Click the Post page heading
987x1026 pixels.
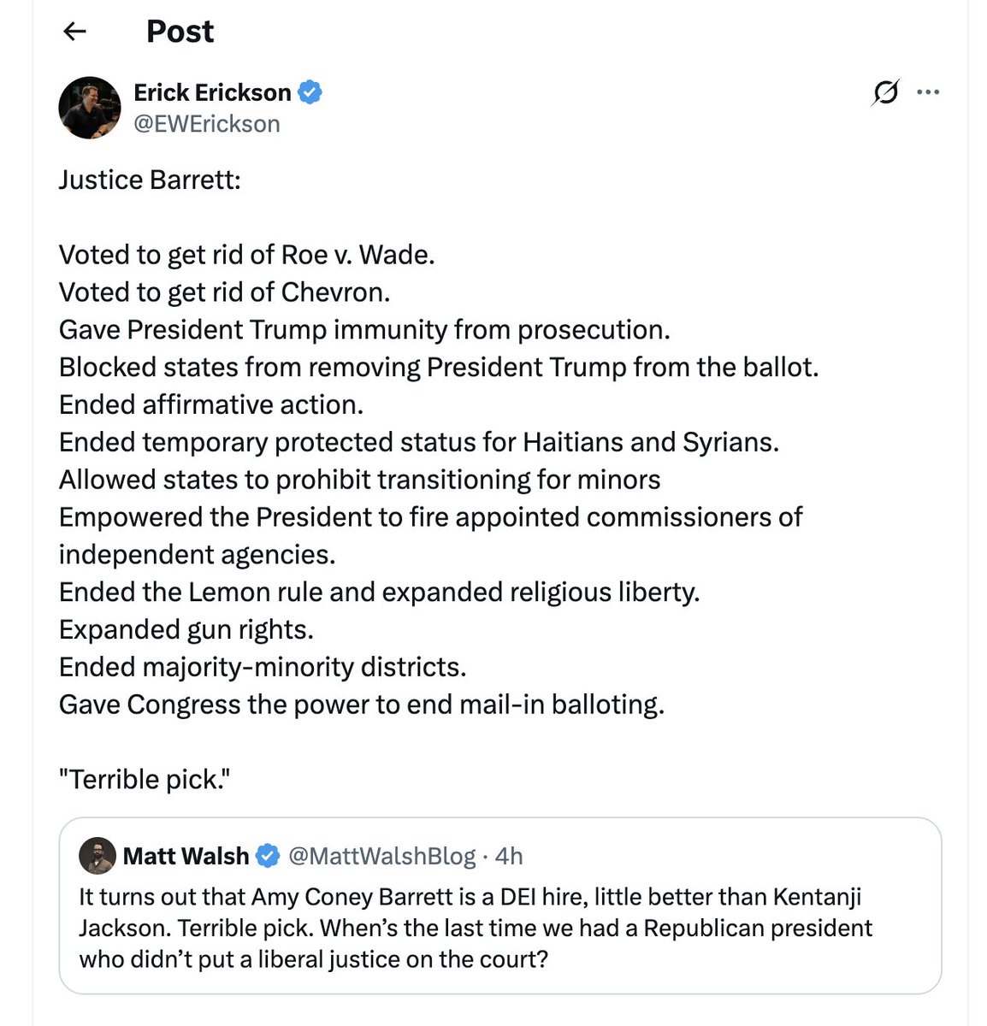click(180, 32)
